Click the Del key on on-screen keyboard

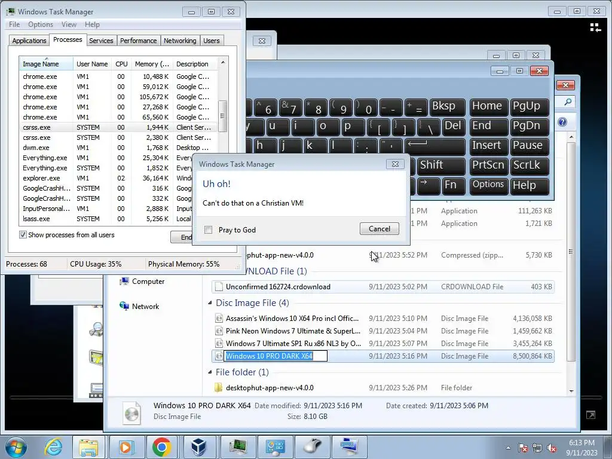[x=453, y=127]
